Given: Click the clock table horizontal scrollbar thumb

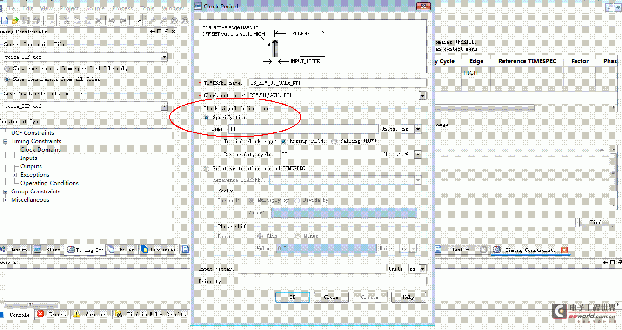Looking at the screenshot, I should coord(484,107).
